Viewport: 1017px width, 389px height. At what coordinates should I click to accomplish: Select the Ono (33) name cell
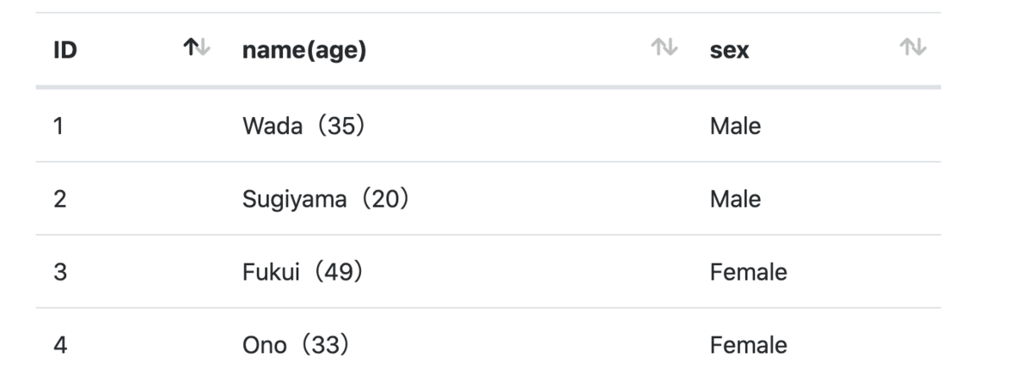coord(296,345)
